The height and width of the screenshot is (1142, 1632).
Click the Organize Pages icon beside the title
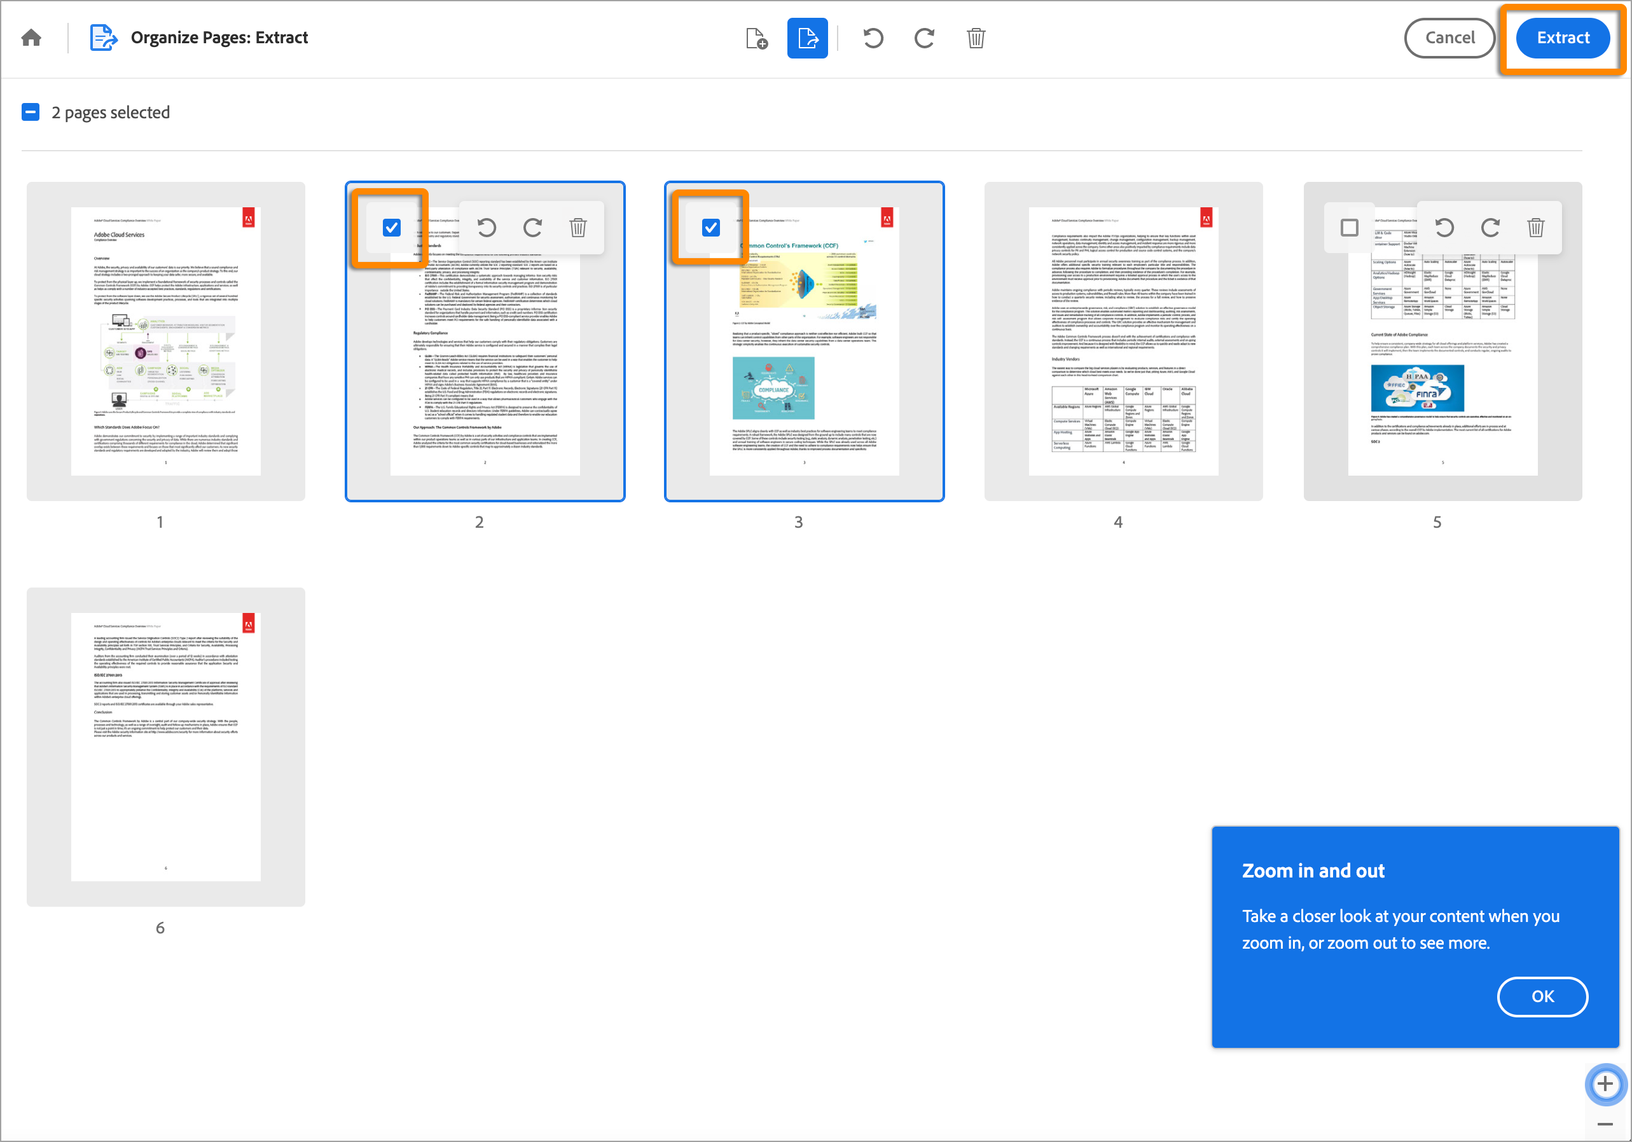click(x=102, y=37)
